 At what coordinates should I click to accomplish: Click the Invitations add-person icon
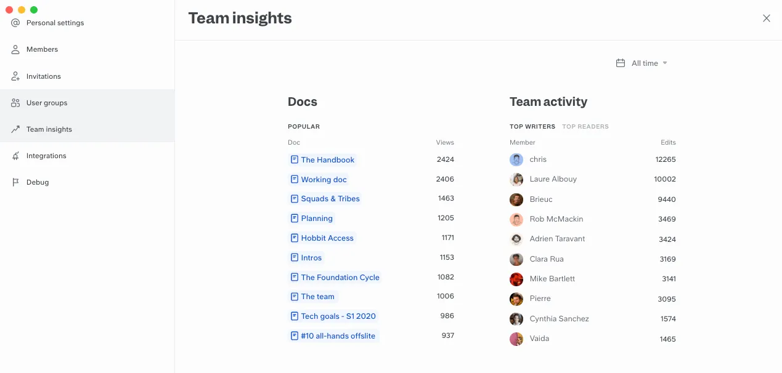(15, 76)
